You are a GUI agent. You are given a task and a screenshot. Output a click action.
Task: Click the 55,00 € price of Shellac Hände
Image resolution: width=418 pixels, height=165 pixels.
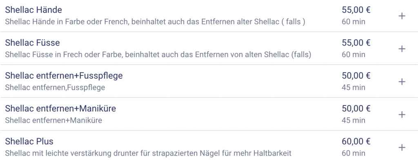[x=356, y=10]
